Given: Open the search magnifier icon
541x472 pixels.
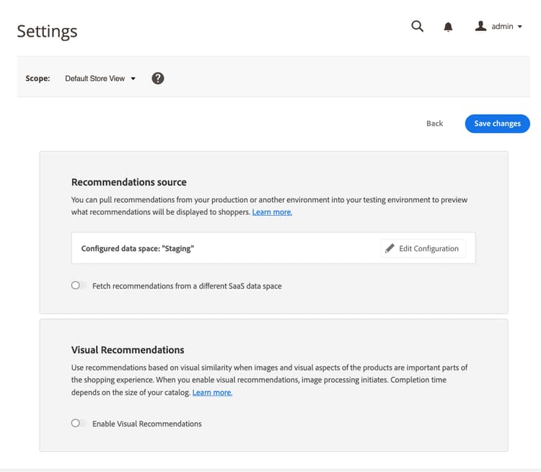Looking at the screenshot, I should point(417,27).
